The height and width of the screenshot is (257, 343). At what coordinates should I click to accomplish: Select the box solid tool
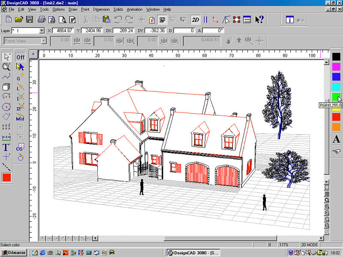tap(6, 87)
